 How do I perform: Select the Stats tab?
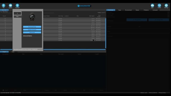pos(13,52)
